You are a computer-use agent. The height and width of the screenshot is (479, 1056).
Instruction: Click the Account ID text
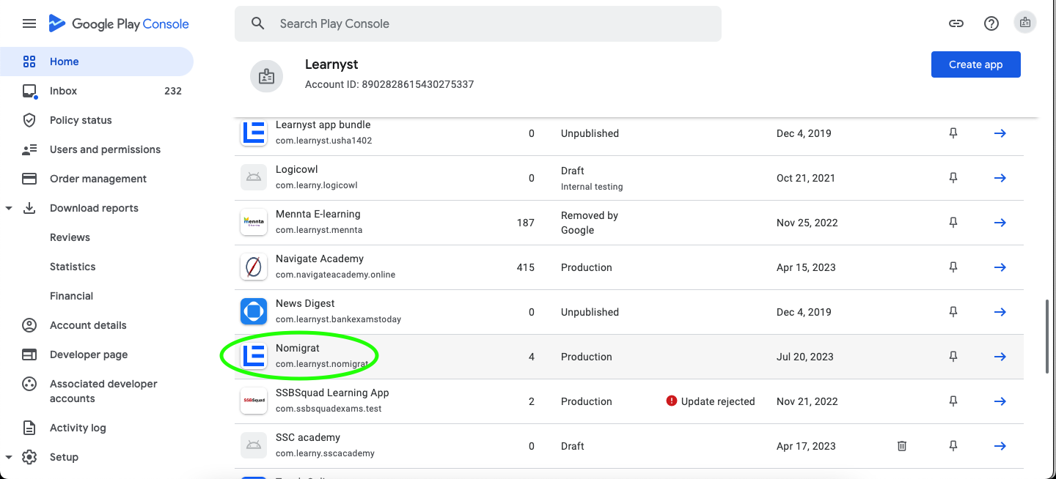pos(389,84)
